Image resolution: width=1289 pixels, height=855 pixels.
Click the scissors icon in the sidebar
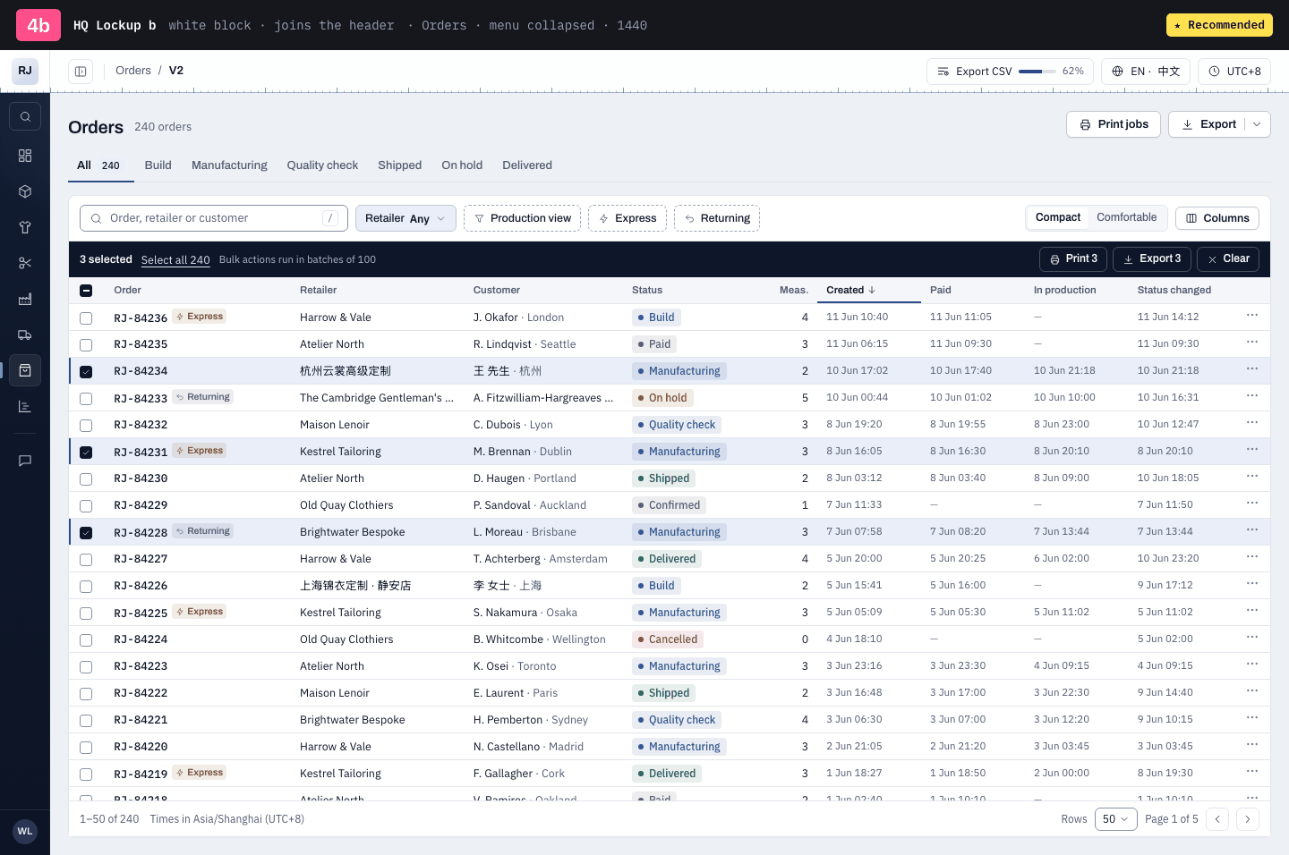(25, 263)
